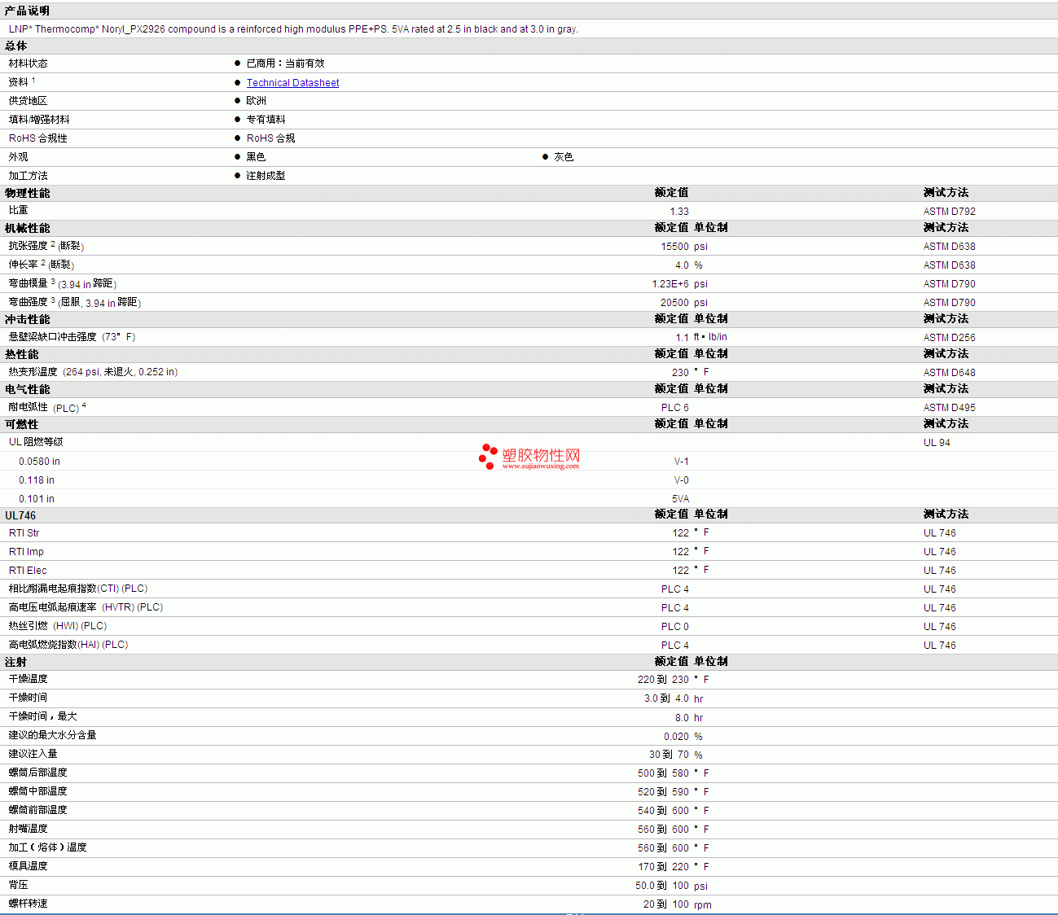Click the V-0 flame rating

[681, 480]
